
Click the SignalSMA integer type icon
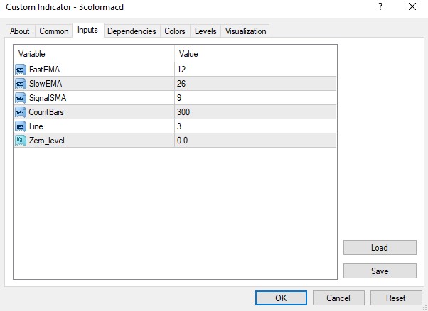pos(20,97)
